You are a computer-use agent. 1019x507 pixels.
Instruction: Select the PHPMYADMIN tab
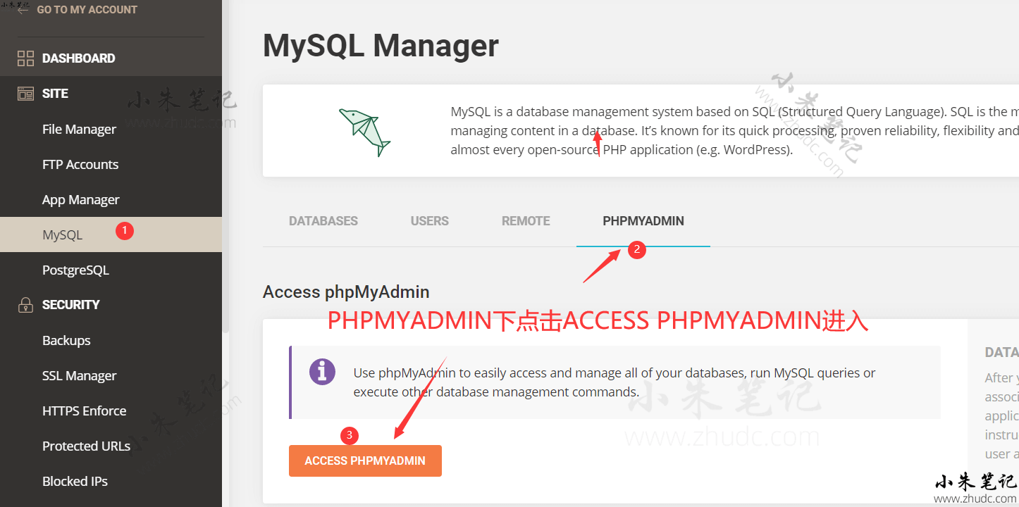643,221
